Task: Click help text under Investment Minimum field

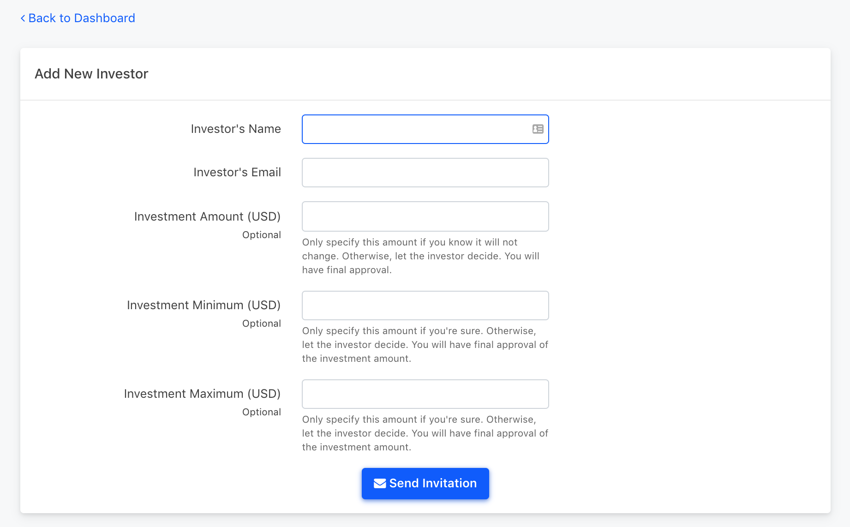Action: click(x=425, y=345)
